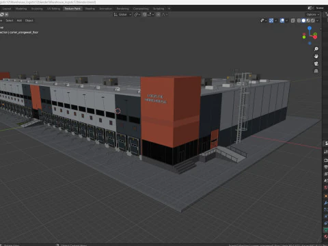Switch to solid viewport shading
Screen dimensions: 328x246
pyautogui.click(x=303, y=20)
